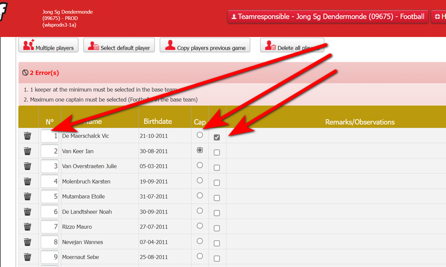Image resolution: width=446 pixels, height=267 pixels.
Task: Set Van Overstraeten Julie as captain radio
Action: pos(200,165)
